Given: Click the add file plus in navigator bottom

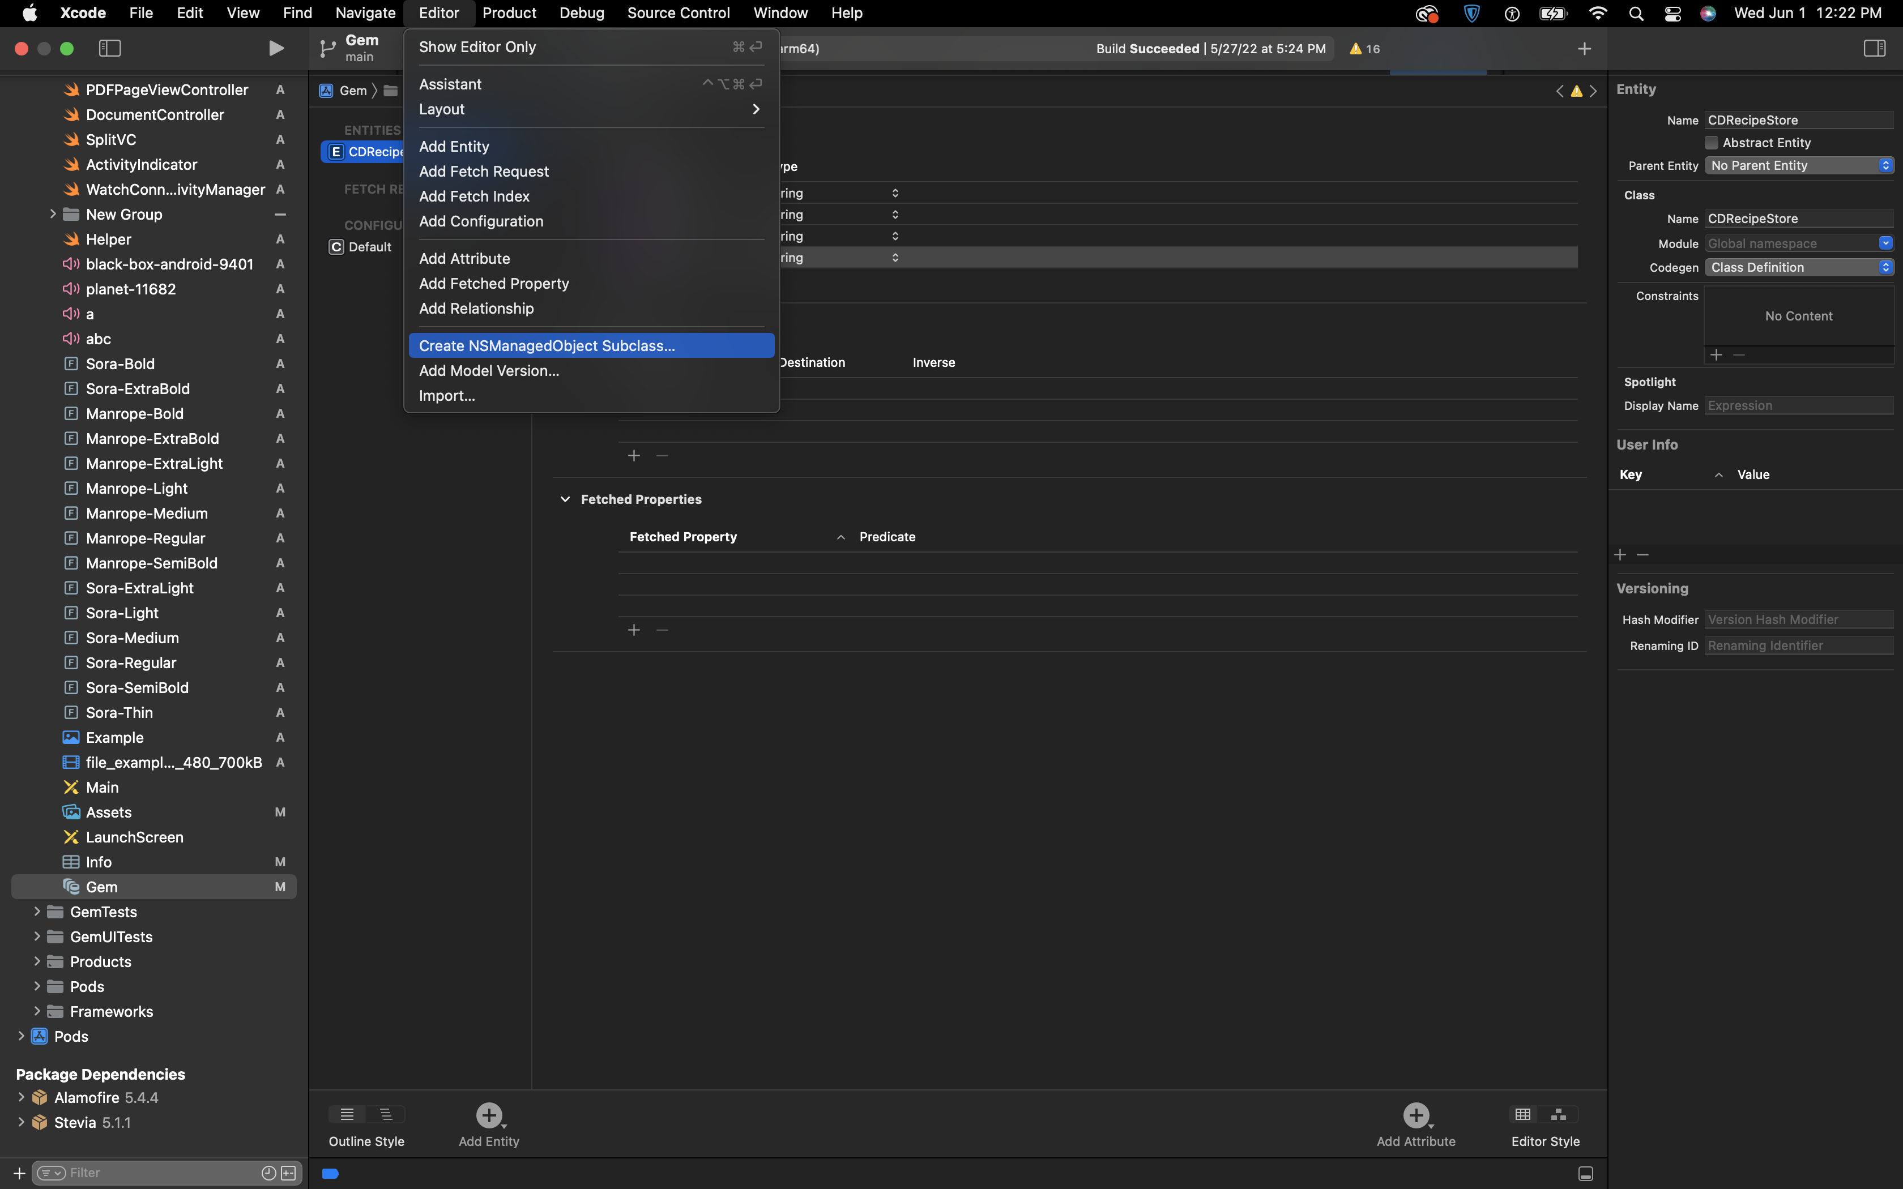Looking at the screenshot, I should (x=19, y=1173).
